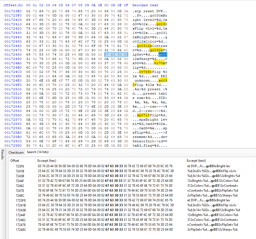The width and height of the screenshot is (256, 239).
Task: Select search hit at offset 172462
Action: 21,220
